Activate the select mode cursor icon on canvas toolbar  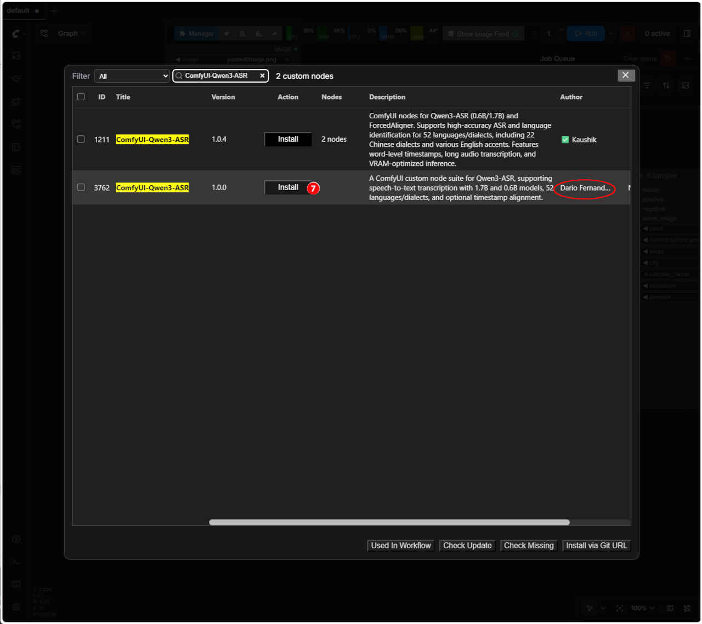pos(590,608)
